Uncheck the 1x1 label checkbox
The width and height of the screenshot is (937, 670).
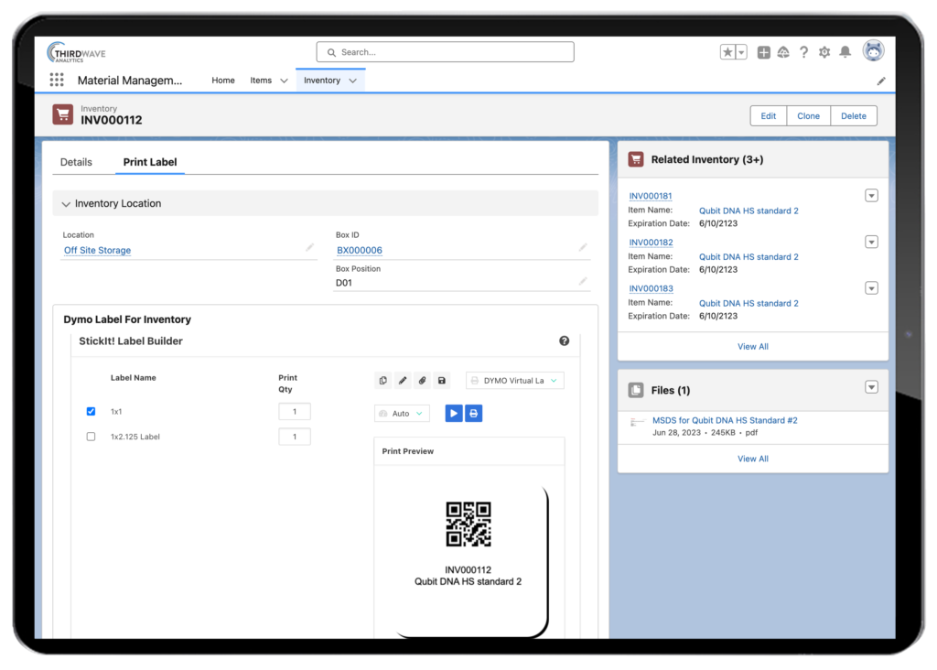pyautogui.click(x=91, y=411)
